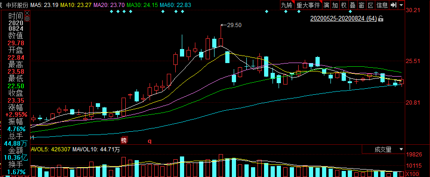The width and height of the screenshot is (430, 177).
Task: Click the 区 range statistics button
Action: (371, 5)
